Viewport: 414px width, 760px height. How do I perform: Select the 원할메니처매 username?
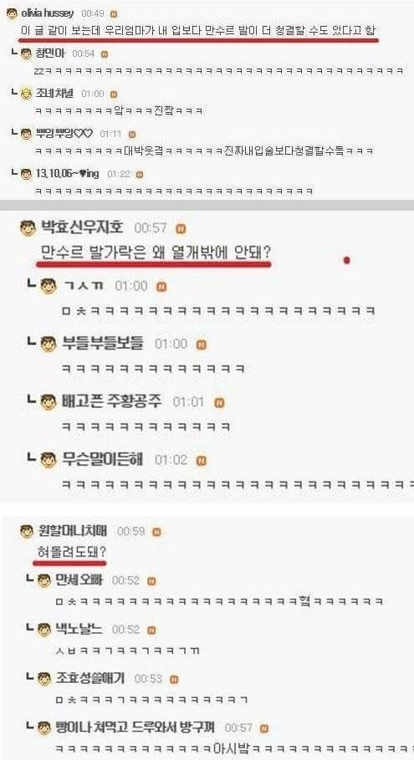[74, 531]
